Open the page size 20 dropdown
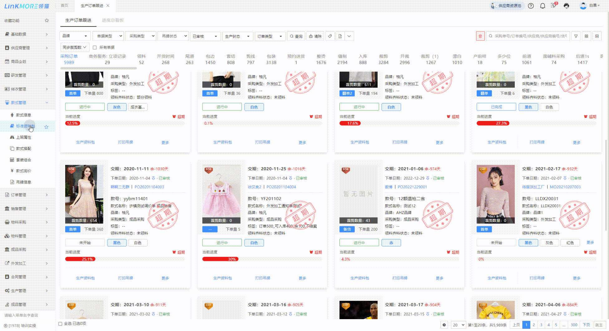 point(458,325)
